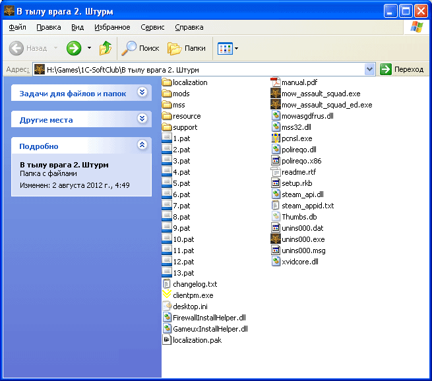
Task: Open the Файл menu
Action: pyautogui.click(x=17, y=27)
